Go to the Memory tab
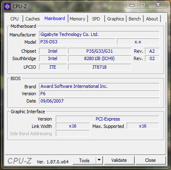 click(77, 19)
